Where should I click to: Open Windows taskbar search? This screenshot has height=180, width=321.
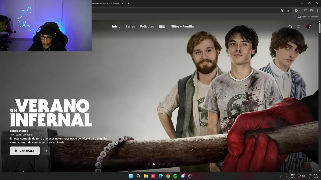coord(138,176)
